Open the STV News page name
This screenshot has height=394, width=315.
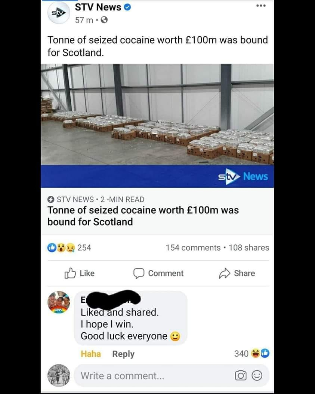pyautogui.click(x=98, y=7)
